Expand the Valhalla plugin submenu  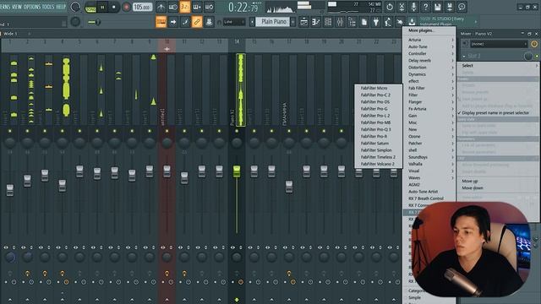(430, 164)
